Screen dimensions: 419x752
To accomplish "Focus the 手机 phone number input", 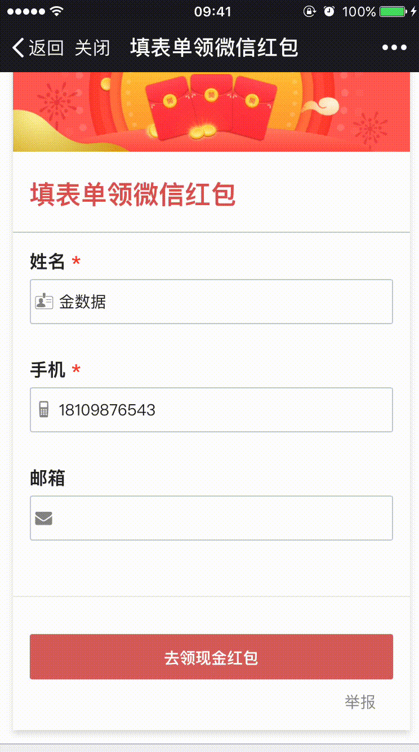I will pos(225,410).
